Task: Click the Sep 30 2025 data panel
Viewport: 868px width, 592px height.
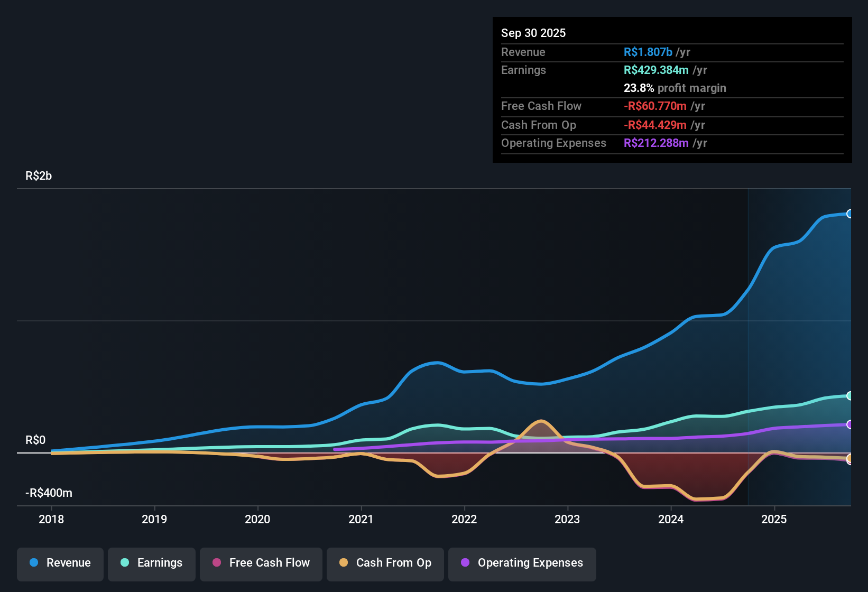Action: pyautogui.click(x=671, y=90)
